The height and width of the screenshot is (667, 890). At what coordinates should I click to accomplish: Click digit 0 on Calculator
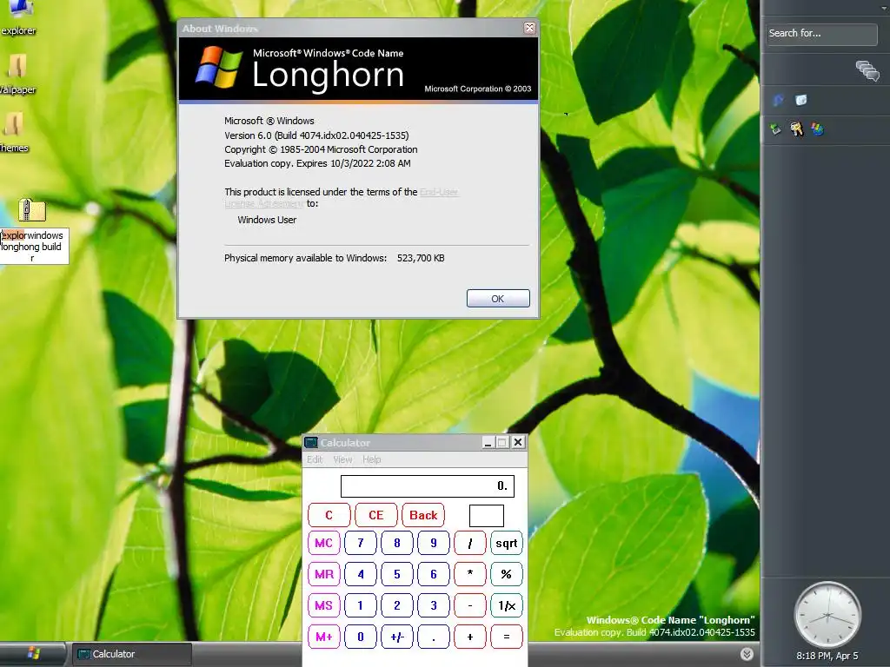coord(361,637)
